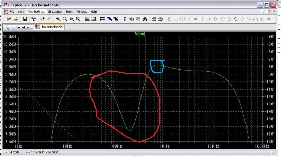Image resolution: width=281 pixels, height=157 pixels.
Task: Click the 10.4dB magnitude axis label
Action: pos(9,37)
